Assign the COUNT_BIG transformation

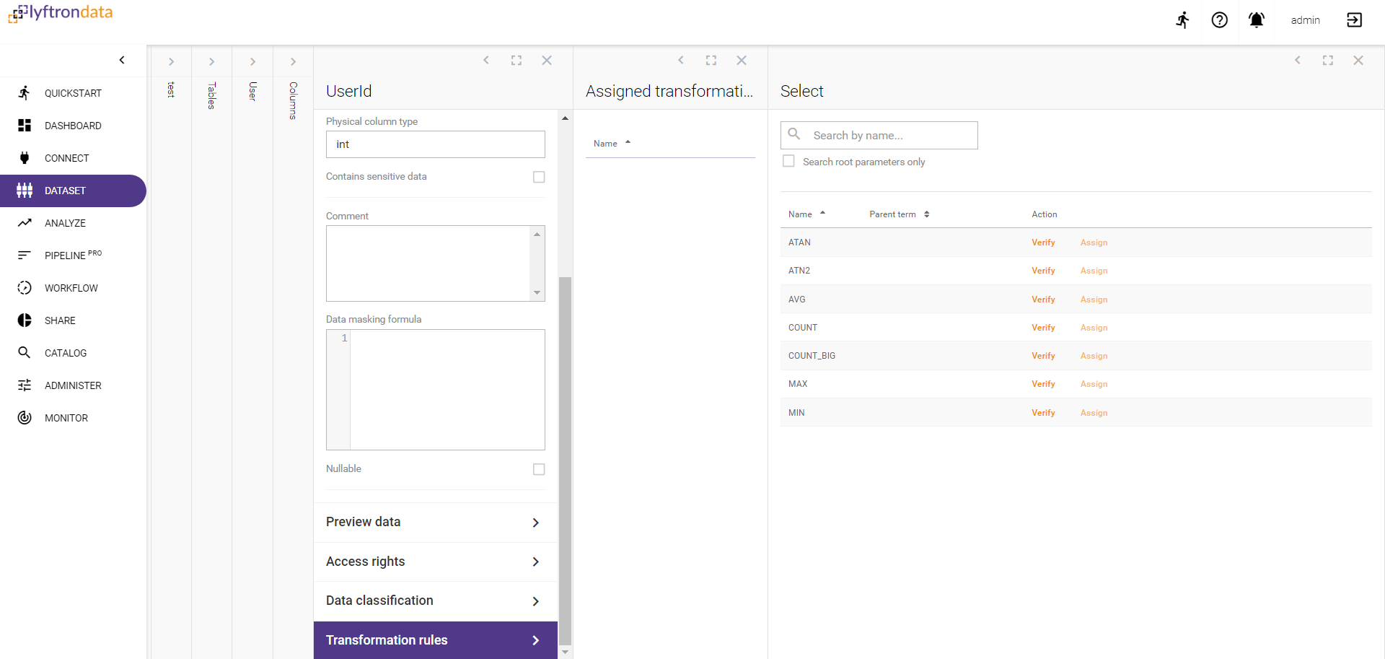1094,356
